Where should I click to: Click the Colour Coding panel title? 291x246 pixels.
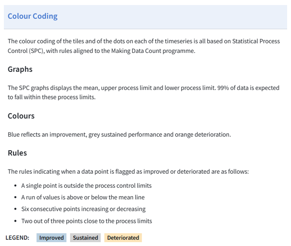click(x=33, y=16)
